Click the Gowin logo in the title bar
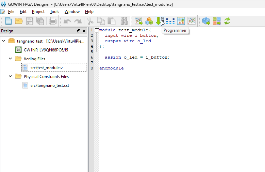The height and width of the screenshot is (172, 265). pyautogui.click(x=3, y=4)
